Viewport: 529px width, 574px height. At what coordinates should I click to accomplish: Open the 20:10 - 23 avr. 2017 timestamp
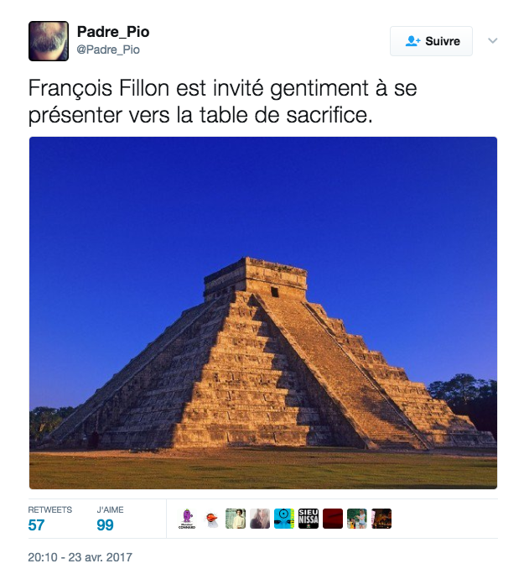point(80,557)
